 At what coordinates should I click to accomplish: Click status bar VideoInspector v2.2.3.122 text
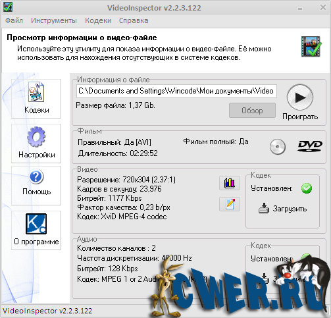[x=47, y=311]
